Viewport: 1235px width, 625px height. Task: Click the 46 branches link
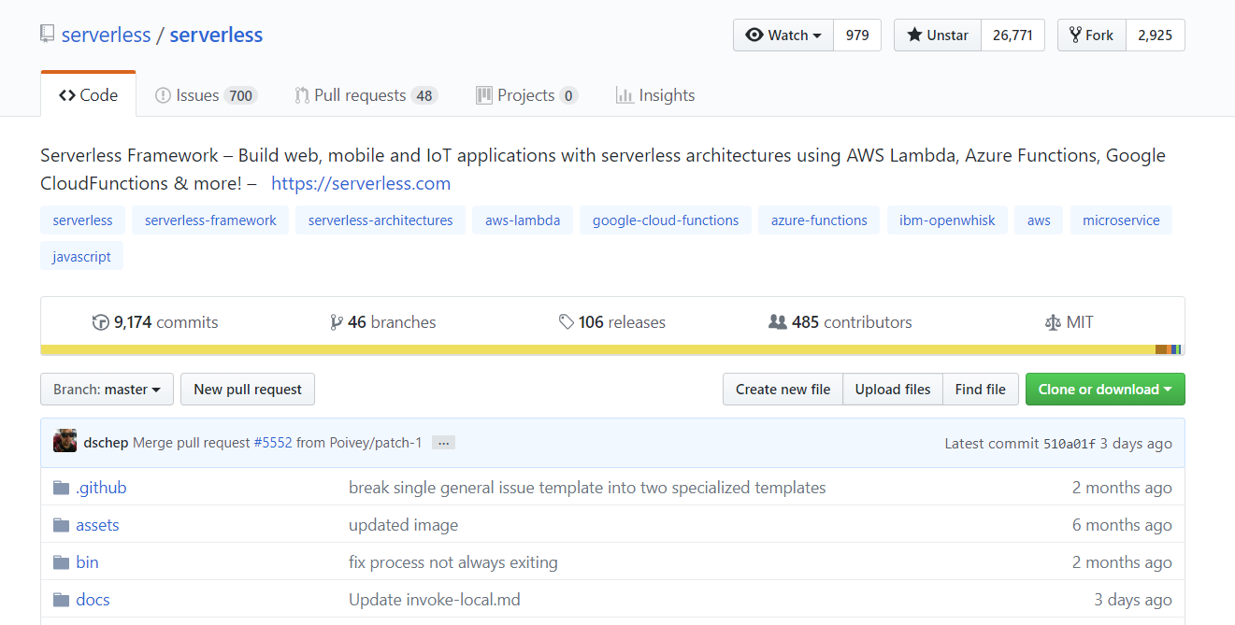point(383,322)
